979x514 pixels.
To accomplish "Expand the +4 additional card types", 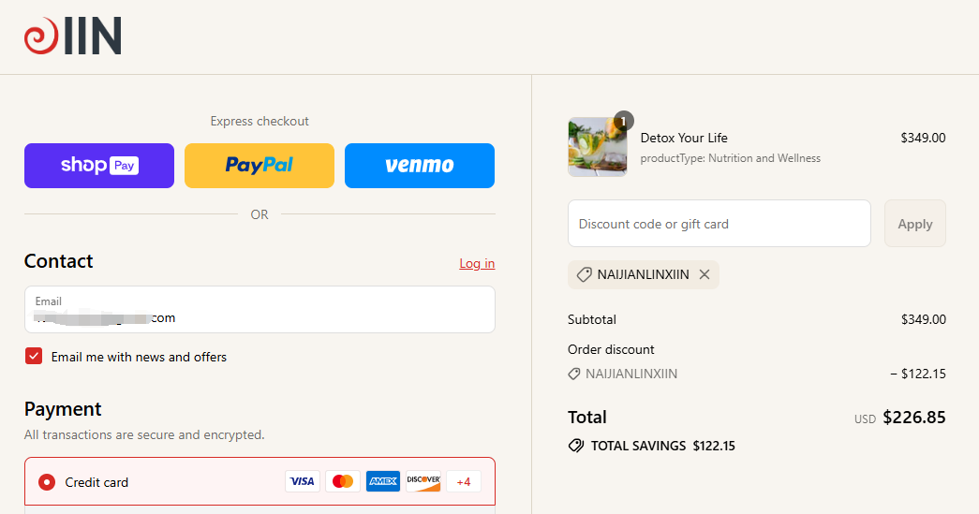I will (x=464, y=481).
